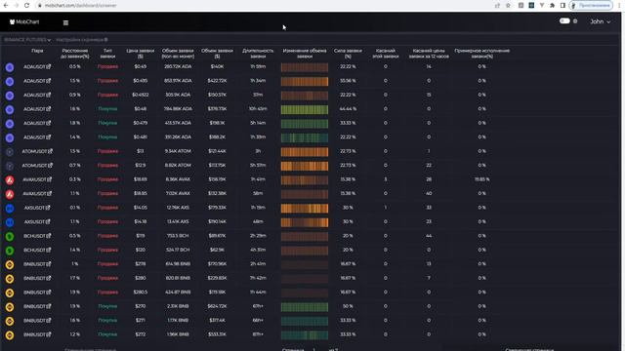
Task: Sort by Касаний этой заявки column header
Action: pos(386,54)
